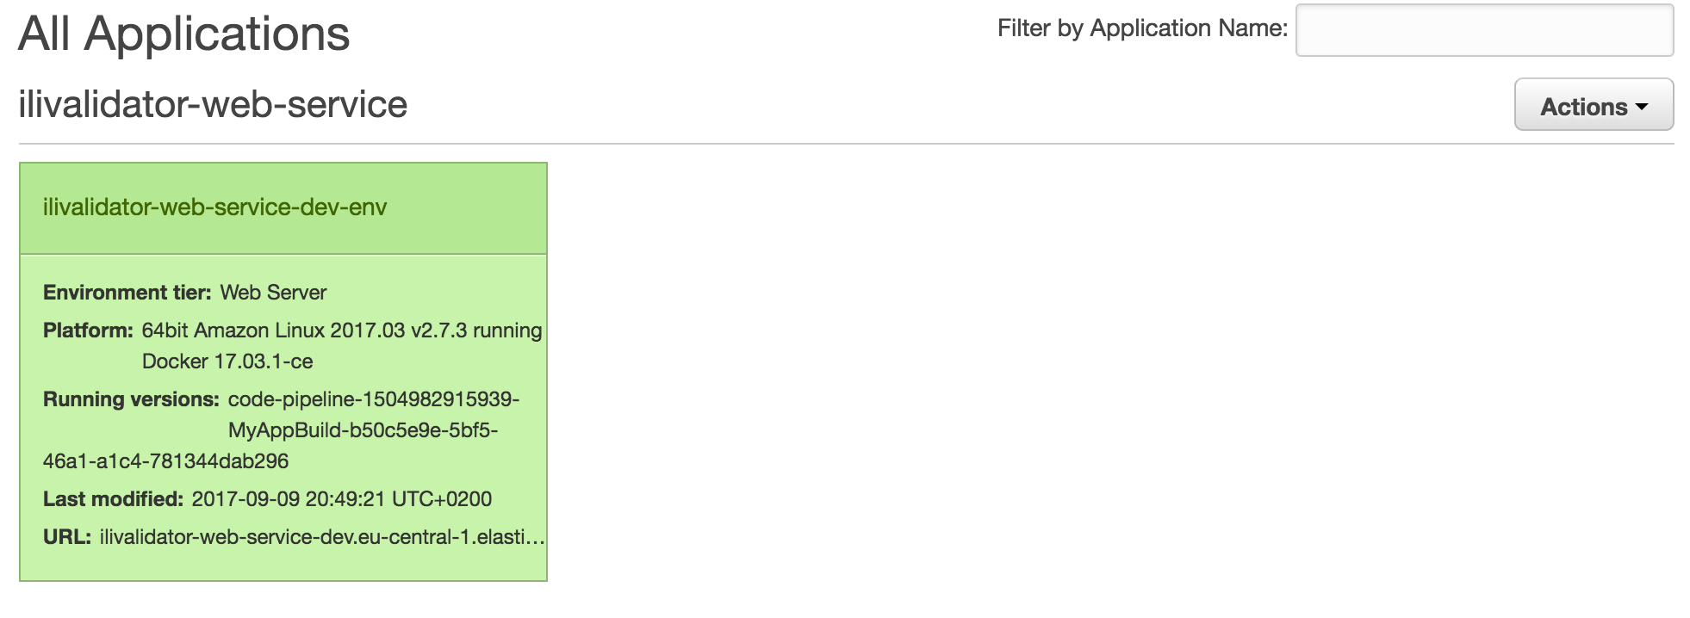
Task: Select the code-pipeline-1504982915939 version text
Action: coord(374,399)
